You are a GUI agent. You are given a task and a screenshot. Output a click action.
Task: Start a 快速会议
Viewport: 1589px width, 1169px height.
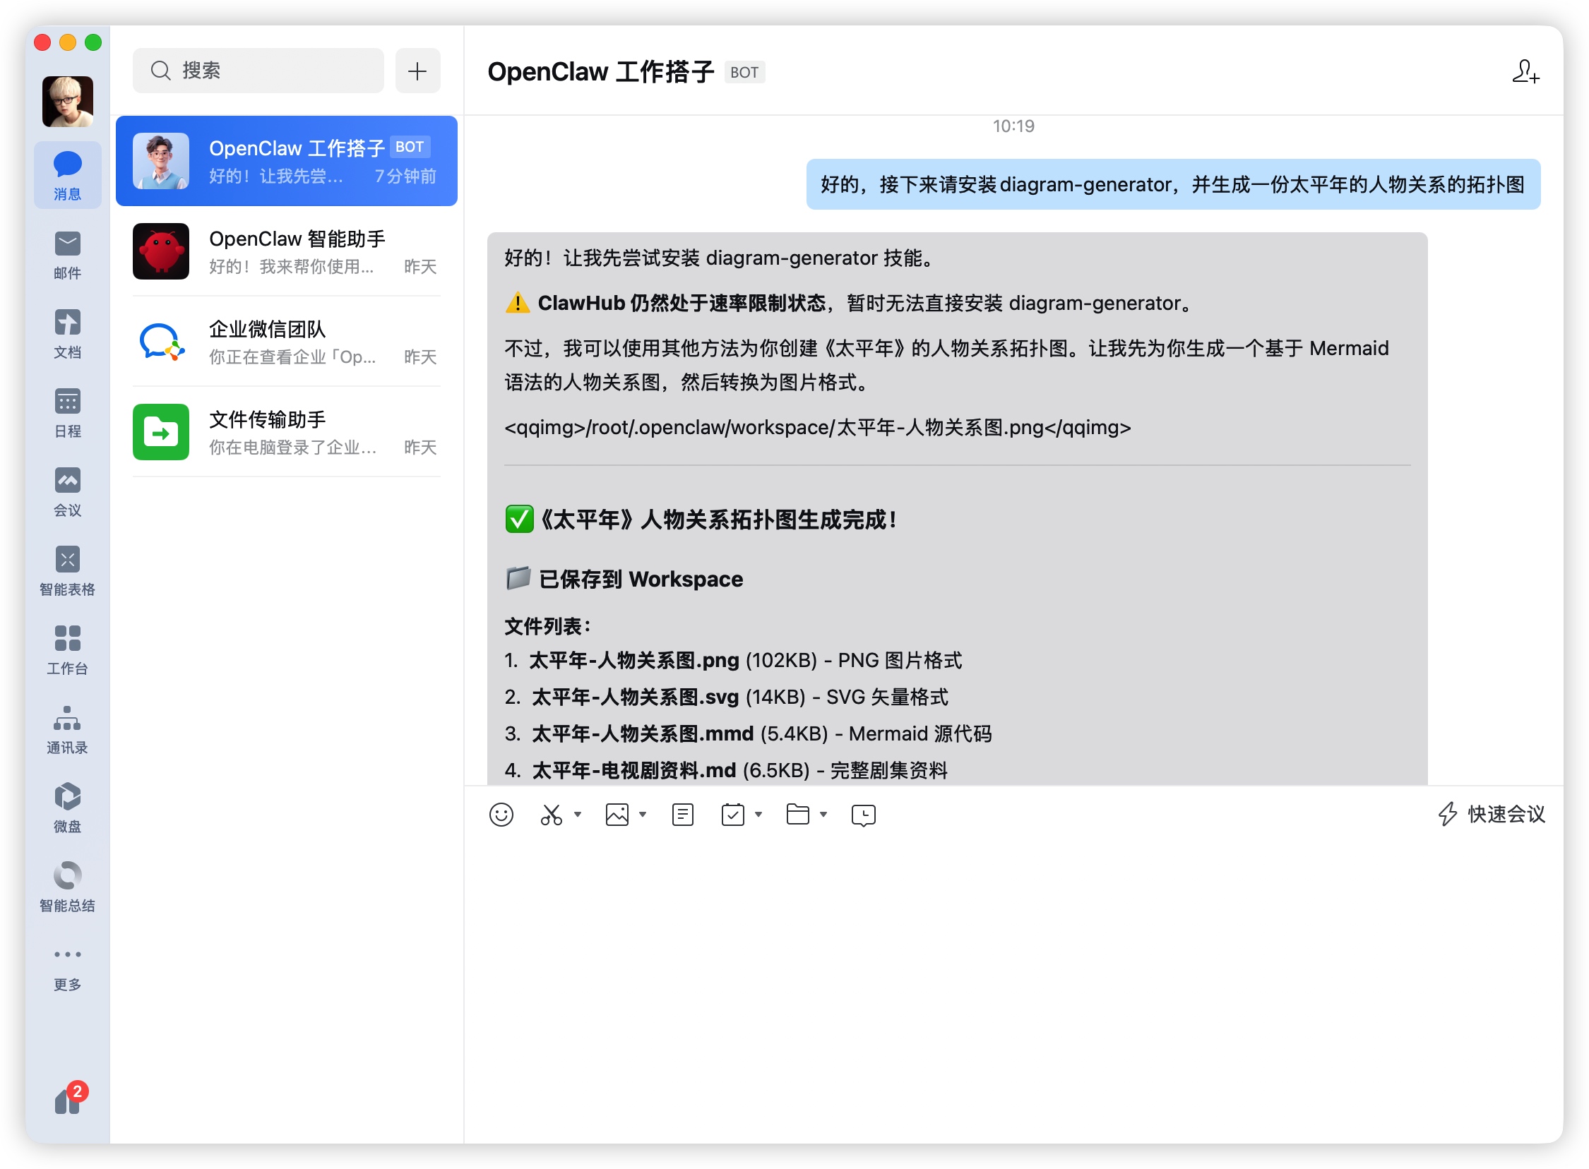point(1492,815)
